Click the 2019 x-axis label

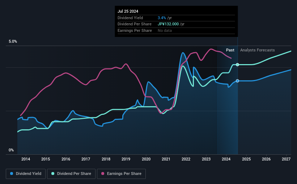pyautogui.click(x=126, y=159)
